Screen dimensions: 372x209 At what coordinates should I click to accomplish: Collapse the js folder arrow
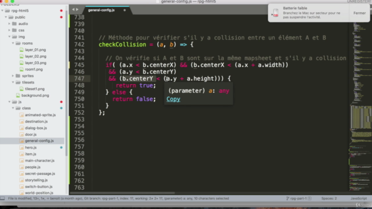pyautogui.click(x=9, y=102)
